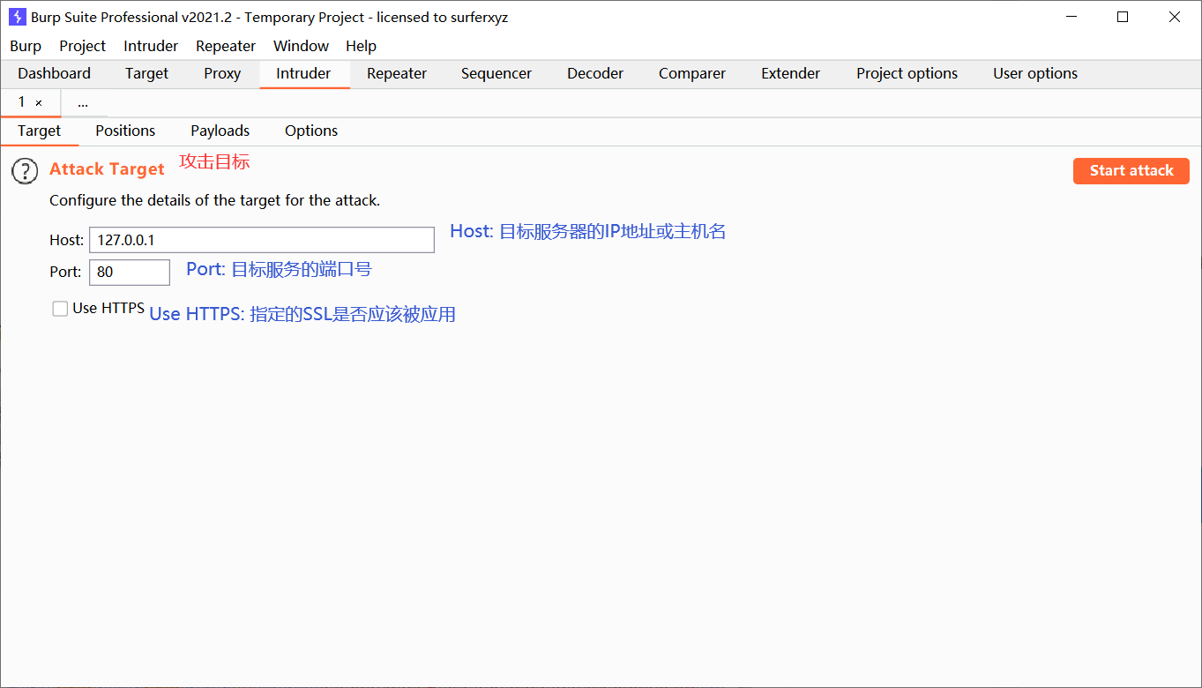Click the Burp Suite lightning logo icon
The height and width of the screenshot is (688, 1202).
(17, 17)
